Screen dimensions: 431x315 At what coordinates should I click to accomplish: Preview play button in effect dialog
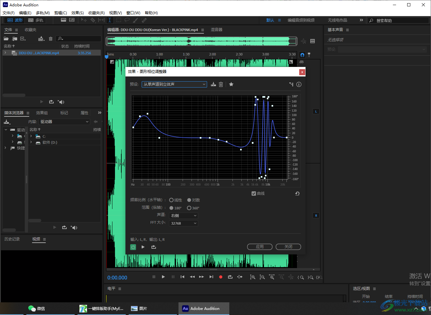pyautogui.click(x=143, y=247)
